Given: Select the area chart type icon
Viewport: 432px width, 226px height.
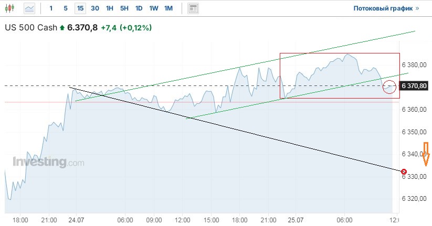Looking at the screenshot, I should tap(29, 8).
